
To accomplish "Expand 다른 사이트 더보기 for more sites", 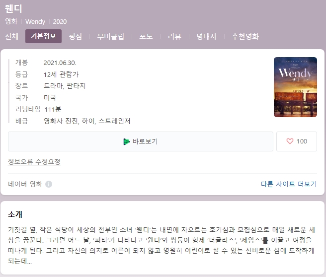I will point(288,184).
